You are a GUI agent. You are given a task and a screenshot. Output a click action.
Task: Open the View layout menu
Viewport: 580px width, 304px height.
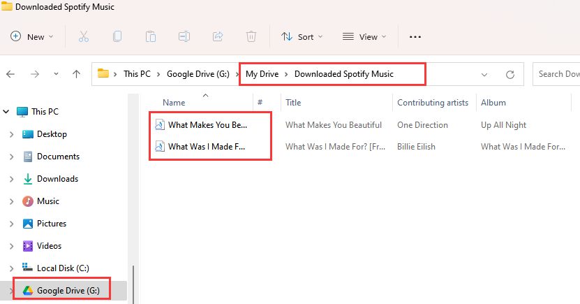click(x=364, y=36)
